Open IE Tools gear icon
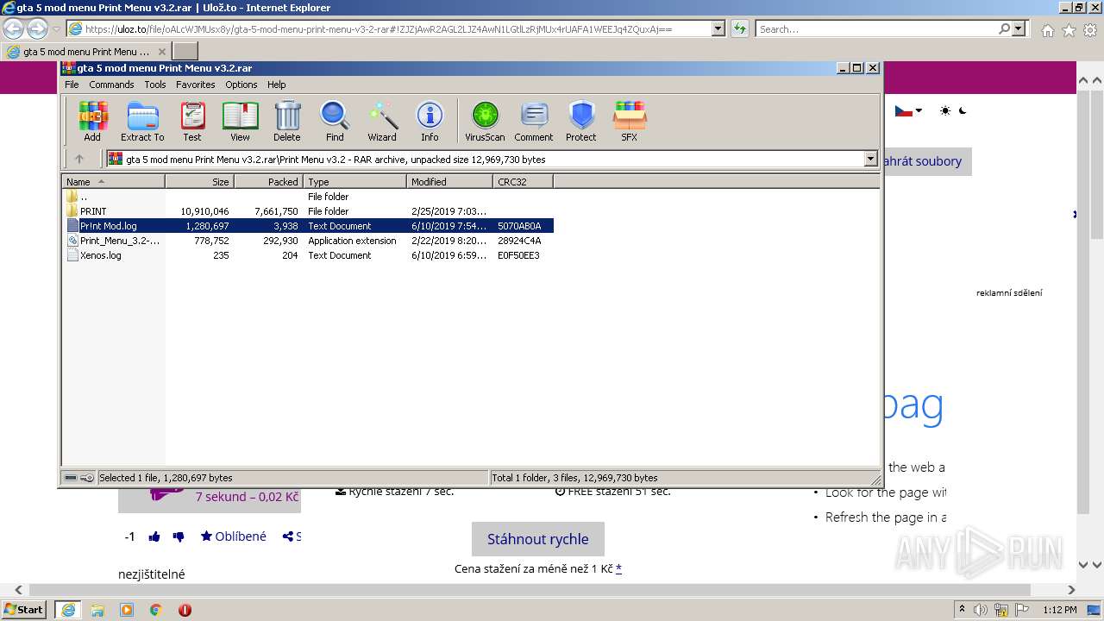1104x621 pixels. coord(1089,30)
